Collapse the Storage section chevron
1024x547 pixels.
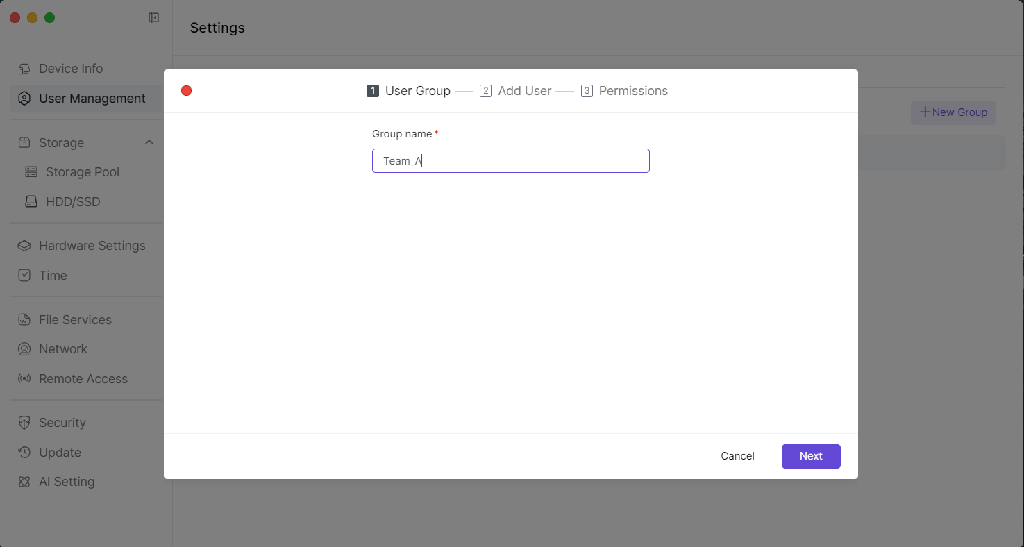click(x=149, y=142)
